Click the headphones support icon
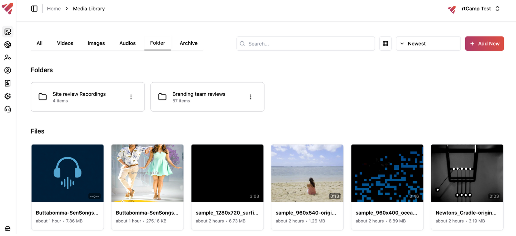 coord(7,109)
